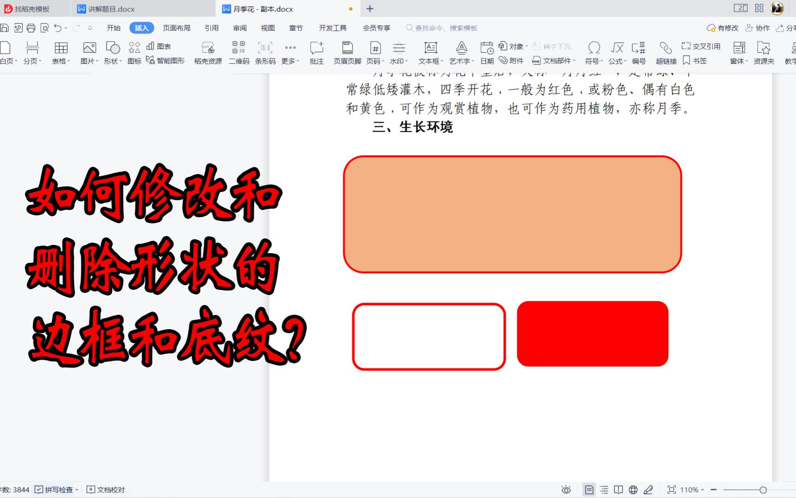
Task: Click the 查找命令、搜索模板 search box
Action: [442, 28]
